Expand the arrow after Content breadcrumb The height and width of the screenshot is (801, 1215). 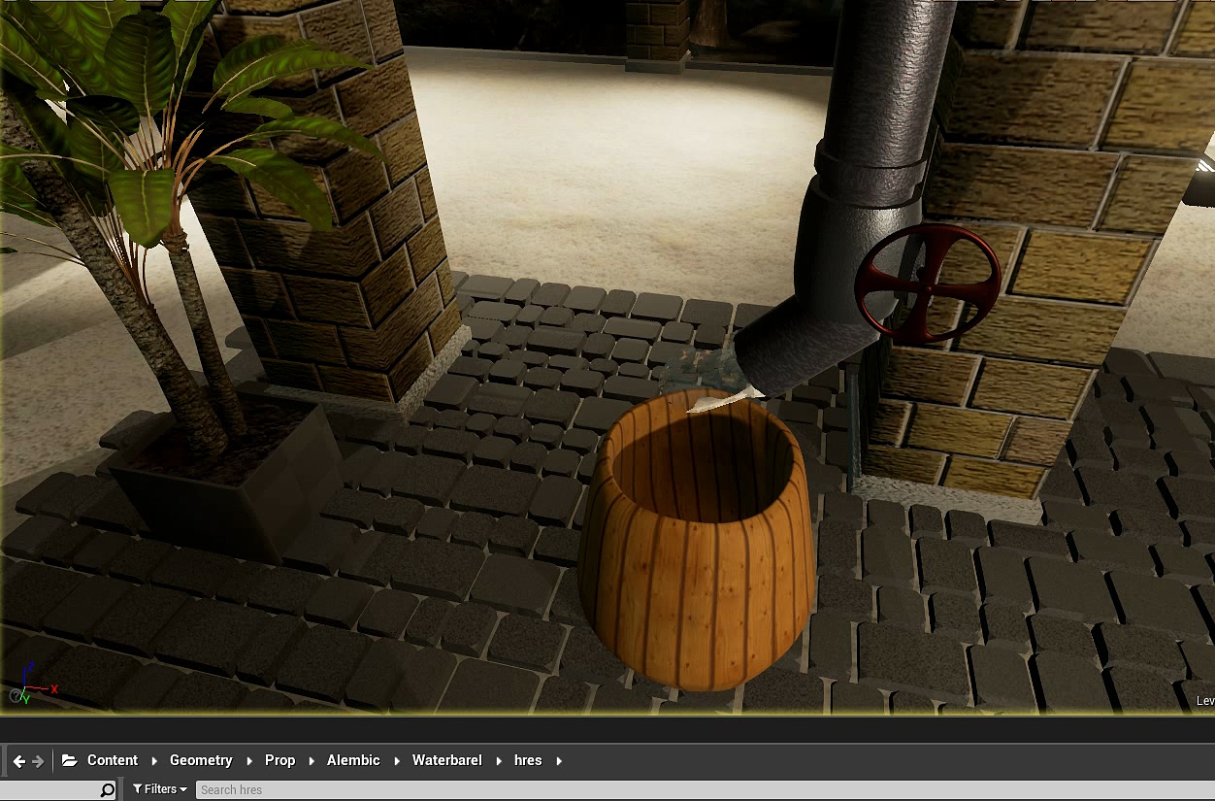[154, 761]
